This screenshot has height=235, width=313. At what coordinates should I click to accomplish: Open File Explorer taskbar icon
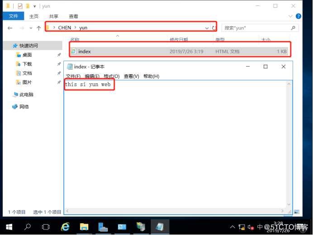point(84,227)
